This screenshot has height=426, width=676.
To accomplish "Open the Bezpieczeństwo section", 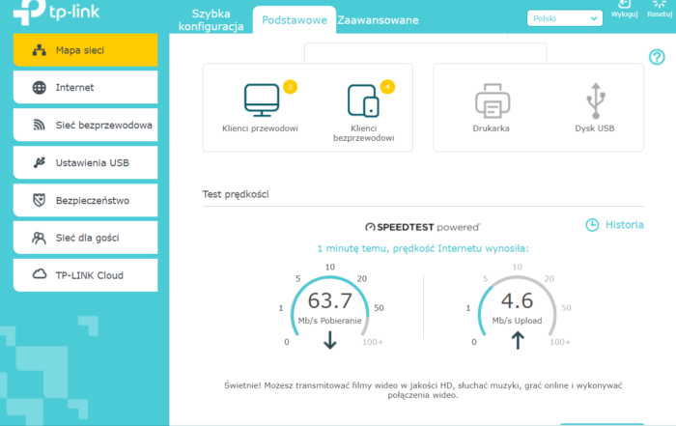I will pos(85,200).
